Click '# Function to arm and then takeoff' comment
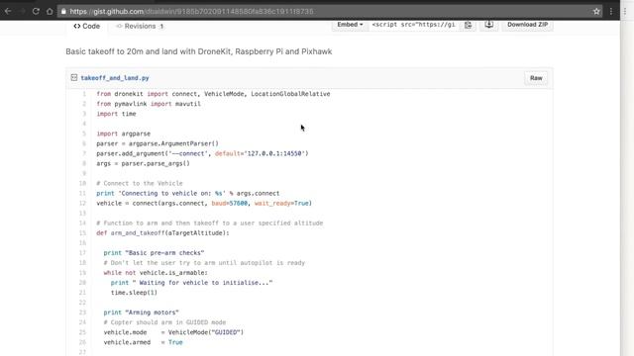Image resolution: width=634 pixels, height=356 pixels. pyautogui.click(x=209, y=222)
